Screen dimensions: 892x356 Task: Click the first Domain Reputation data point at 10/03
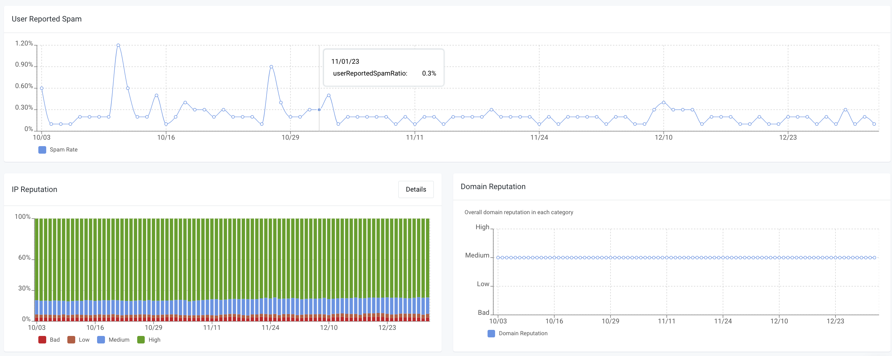498,258
